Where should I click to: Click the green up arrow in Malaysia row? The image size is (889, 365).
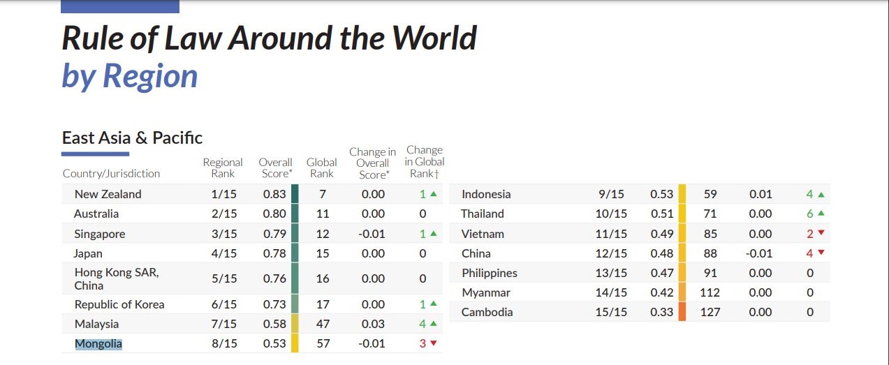[434, 324]
